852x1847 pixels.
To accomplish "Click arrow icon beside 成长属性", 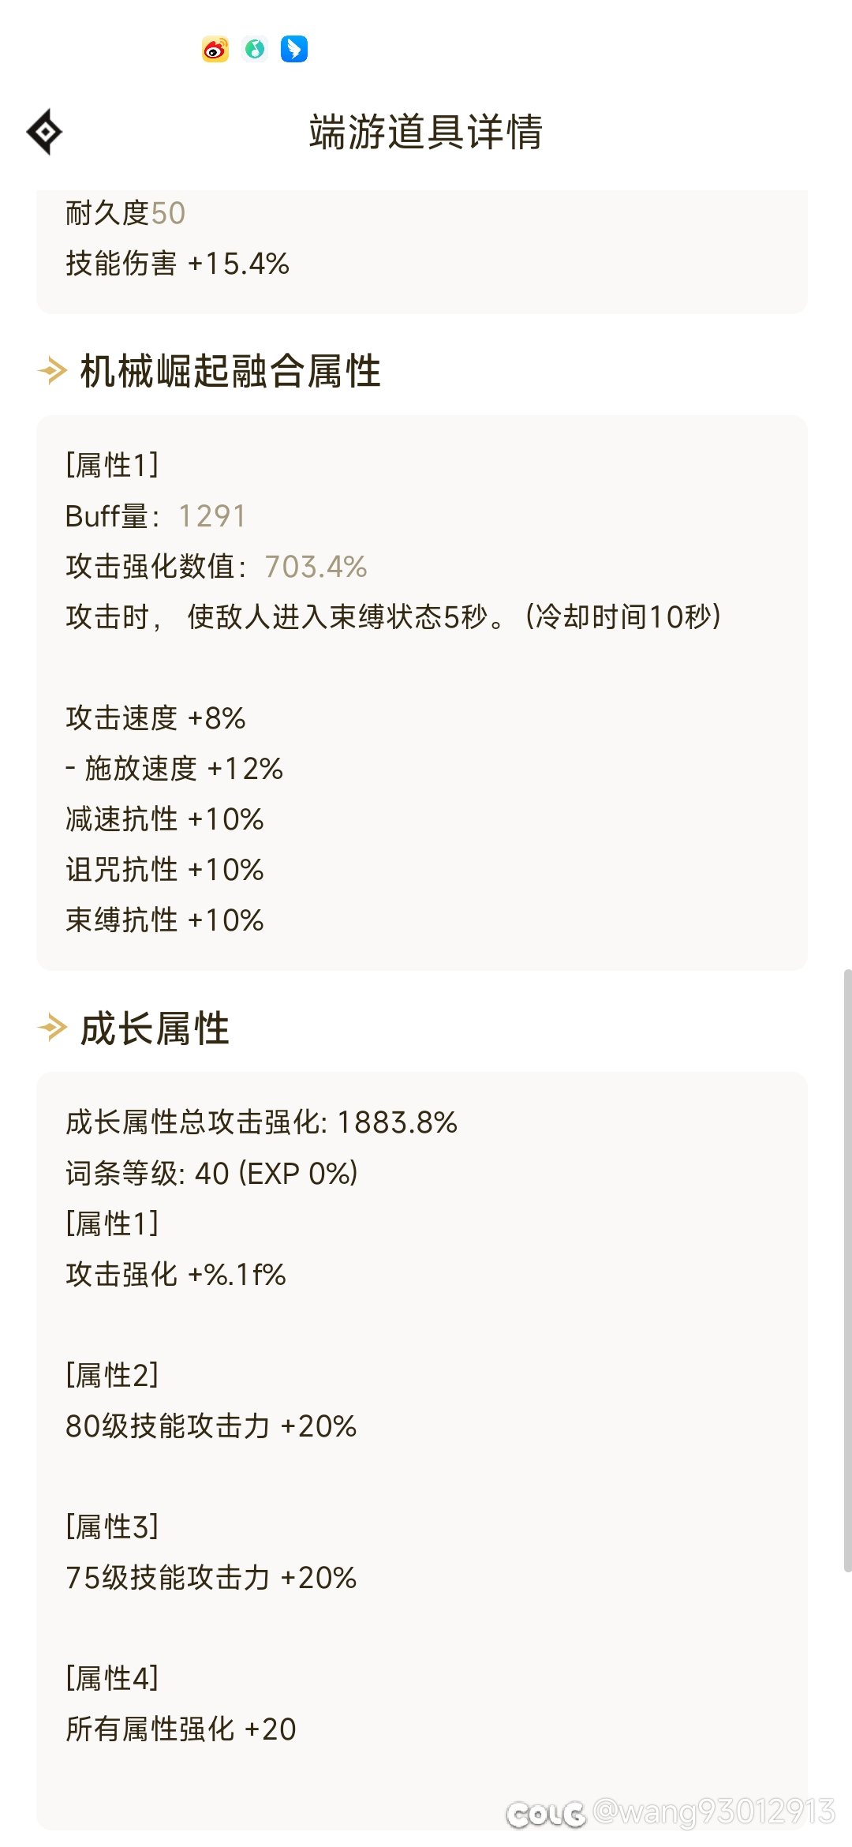I will coord(53,1028).
